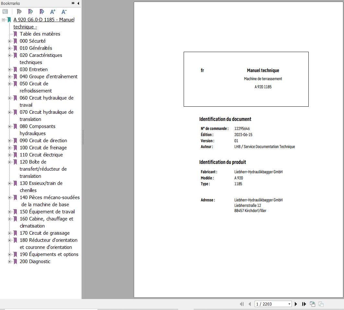The height and width of the screenshot is (310, 344).
Task: Select bookmark 010 Généralités
Action: click(x=36, y=48)
